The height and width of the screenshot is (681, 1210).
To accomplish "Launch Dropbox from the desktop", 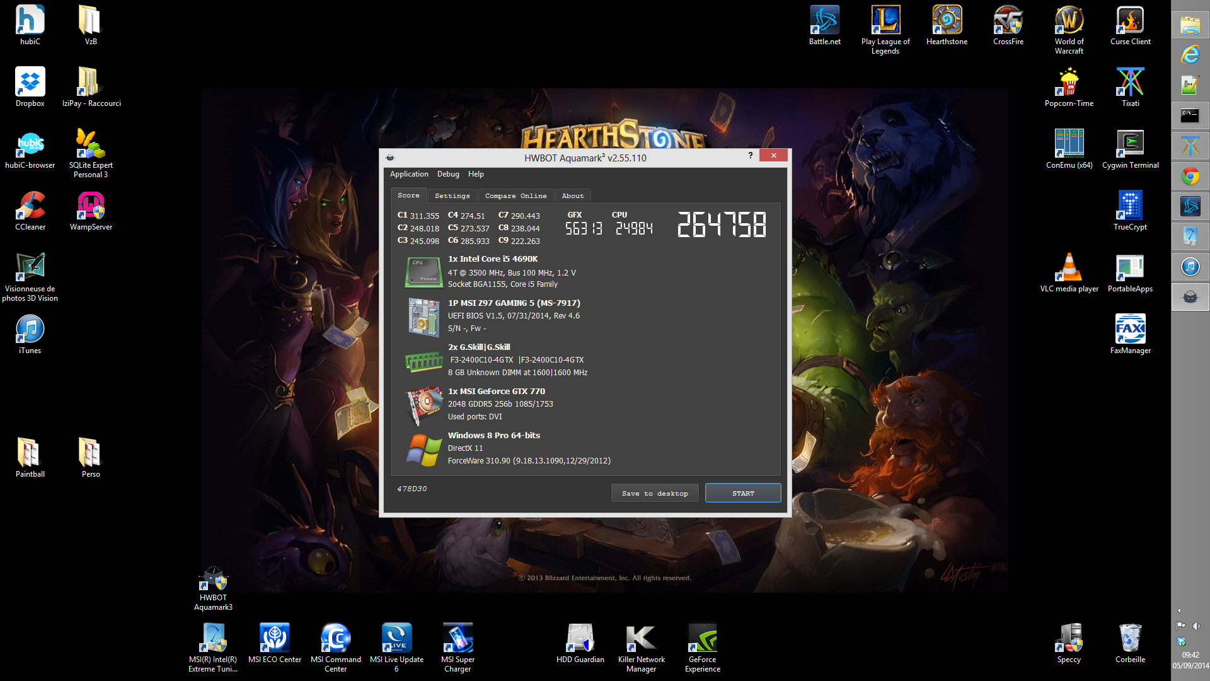I will point(30,87).
